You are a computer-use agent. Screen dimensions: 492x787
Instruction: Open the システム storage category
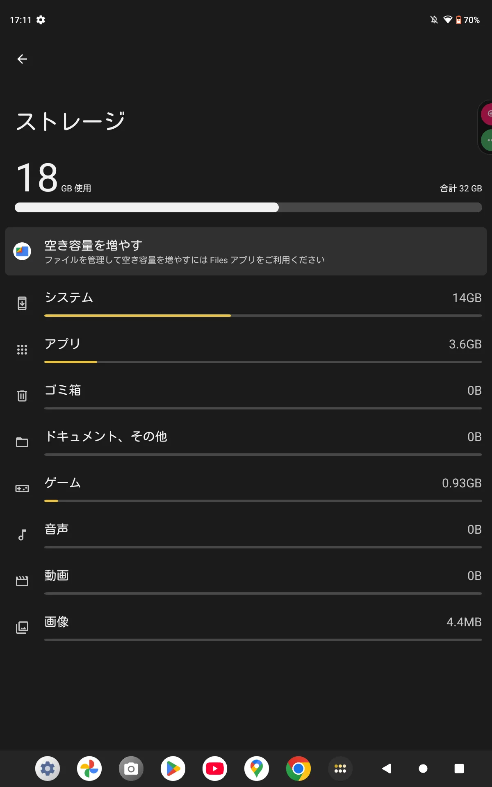[x=246, y=303]
